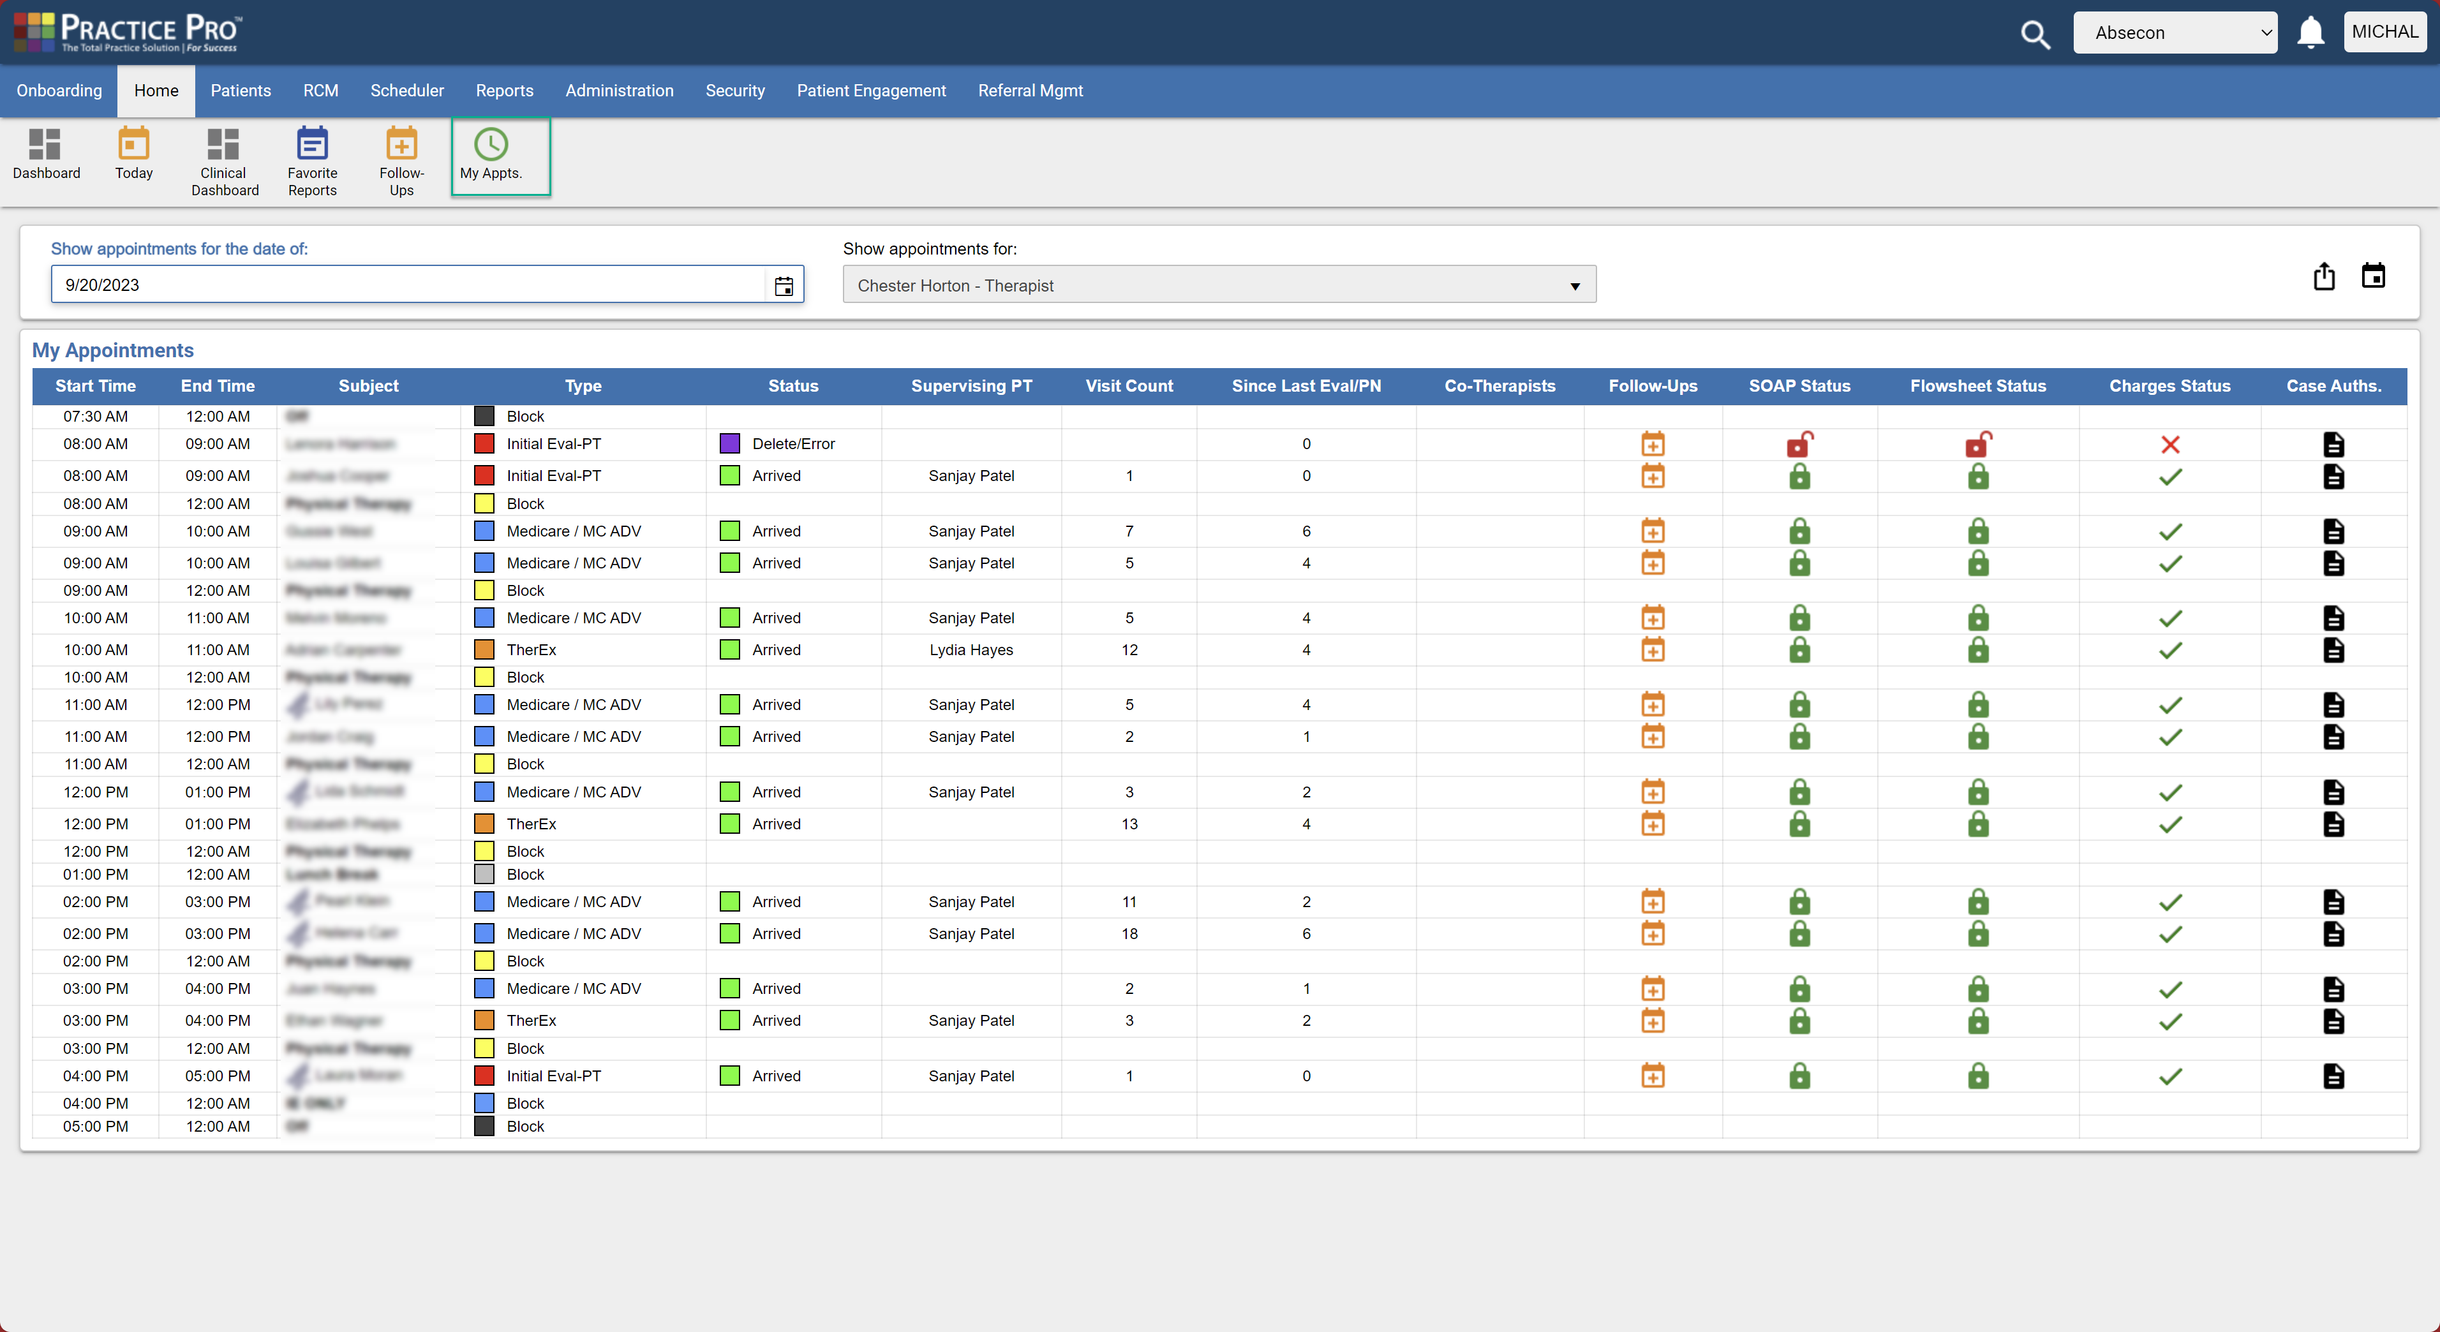Open the Patient Engagement menu
2440x1332 pixels.
click(870, 91)
